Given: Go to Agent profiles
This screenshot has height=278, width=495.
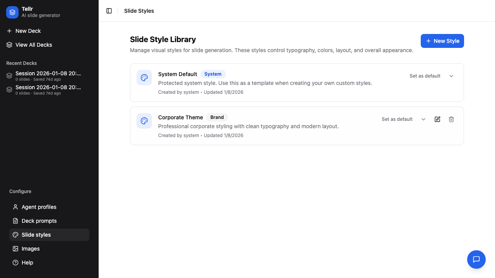Looking at the screenshot, I should (x=39, y=207).
